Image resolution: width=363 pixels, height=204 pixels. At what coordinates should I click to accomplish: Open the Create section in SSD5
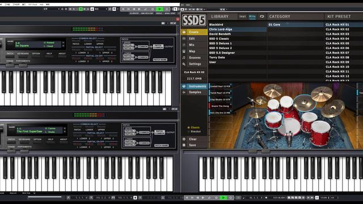pyautogui.click(x=194, y=32)
